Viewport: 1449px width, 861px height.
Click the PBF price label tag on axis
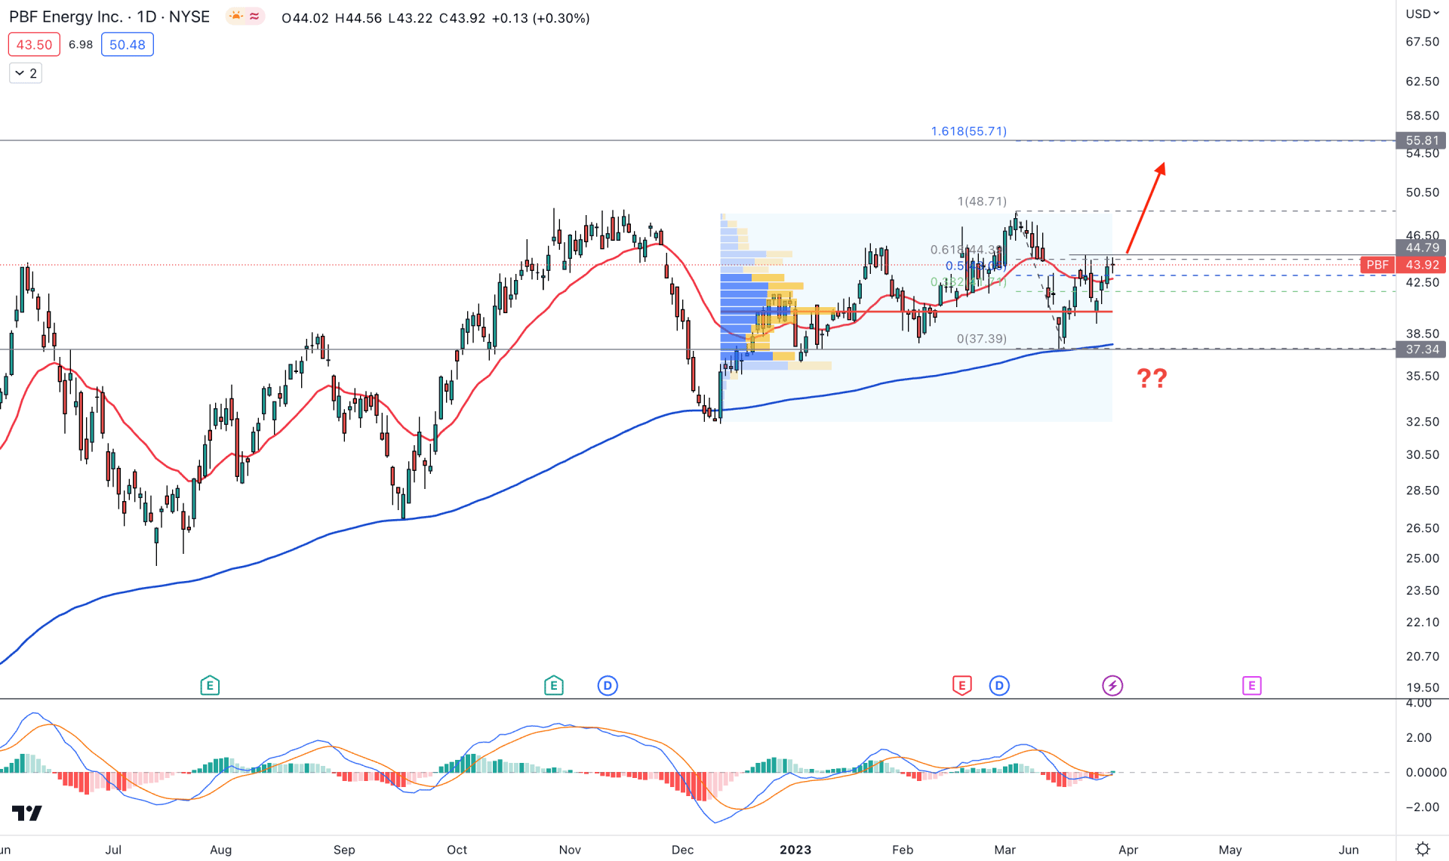(x=1377, y=265)
